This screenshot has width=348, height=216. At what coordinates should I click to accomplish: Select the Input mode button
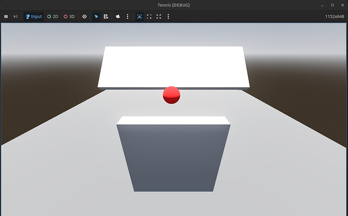tap(34, 17)
